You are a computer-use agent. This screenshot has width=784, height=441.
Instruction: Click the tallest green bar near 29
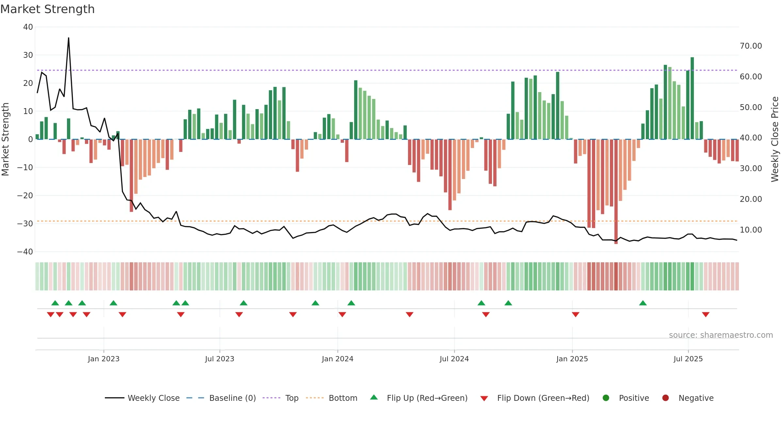click(x=692, y=98)
